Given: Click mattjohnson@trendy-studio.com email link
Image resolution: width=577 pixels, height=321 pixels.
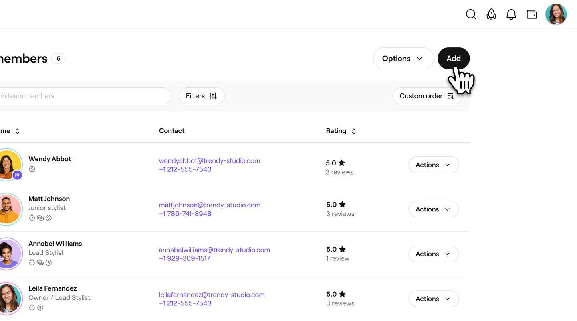Looking at the screenshot, I should point(210,205).
